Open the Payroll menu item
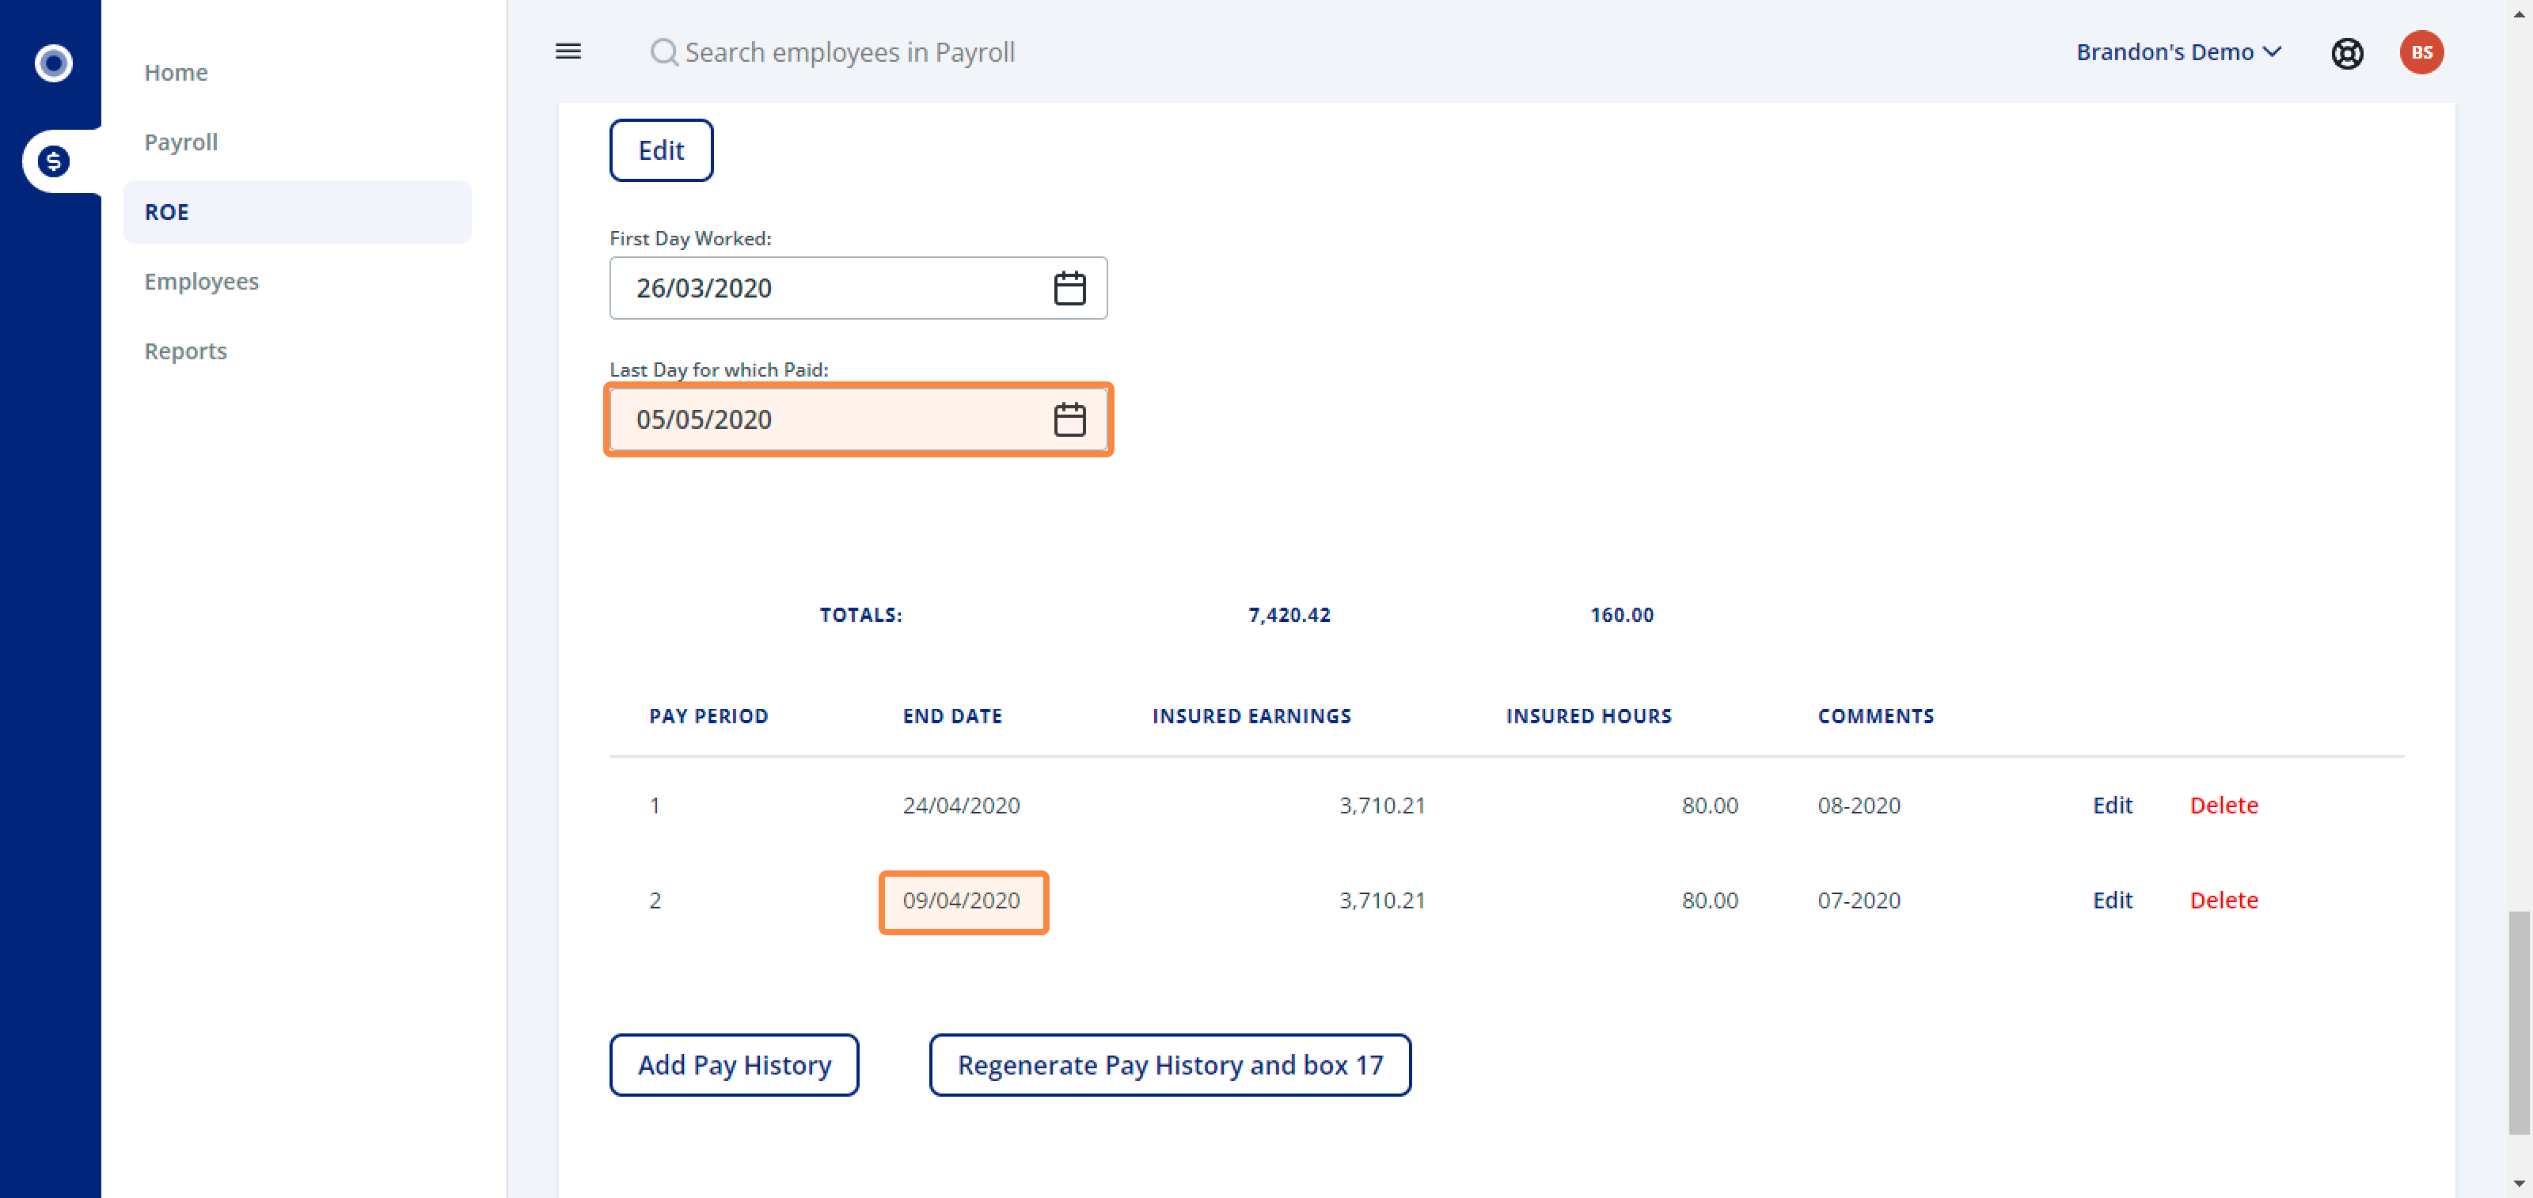 click(x=181, y=142)
